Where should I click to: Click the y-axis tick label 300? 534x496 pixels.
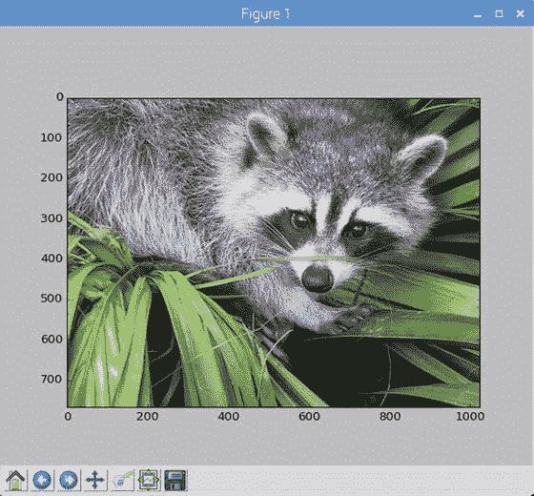(x=51, y=218)
